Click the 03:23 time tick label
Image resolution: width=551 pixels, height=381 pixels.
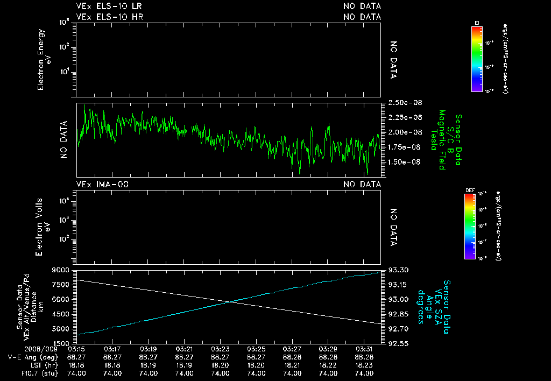pyautogui.click(x=220, y=349)
